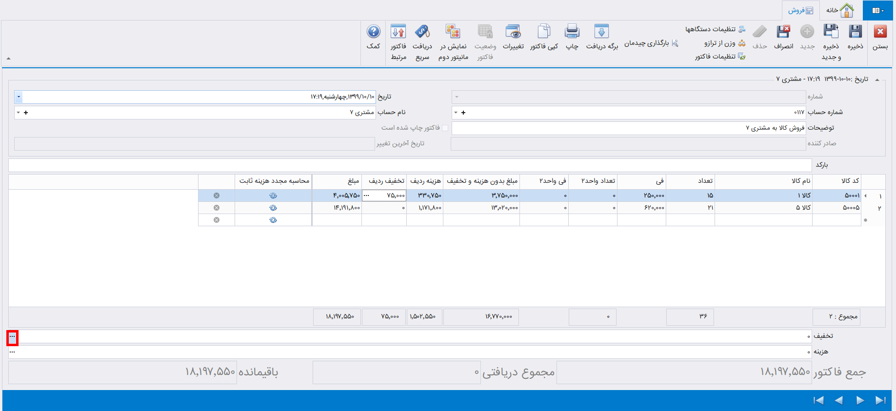
Task: Click Quick Receipt (دریافت سریع) icon
Action: (x=422, y=32)
